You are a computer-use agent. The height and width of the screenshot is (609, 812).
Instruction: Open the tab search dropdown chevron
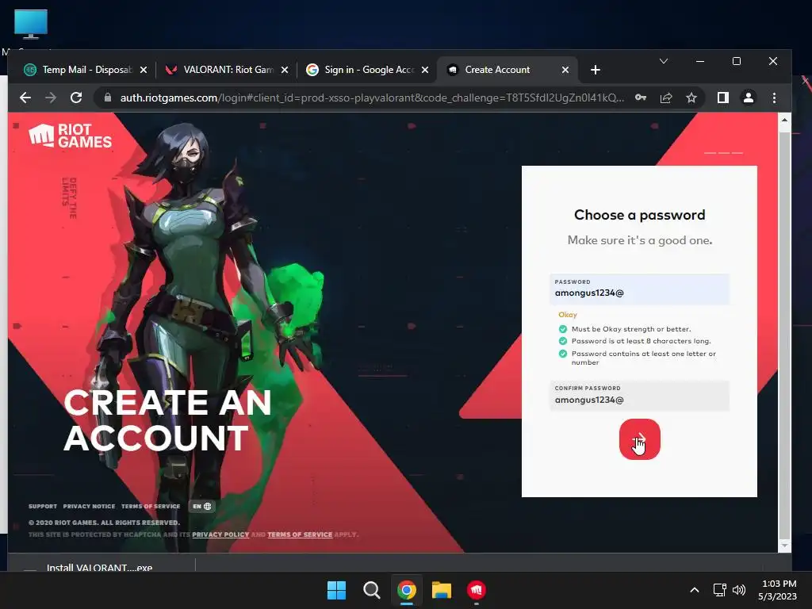[664, 61]
